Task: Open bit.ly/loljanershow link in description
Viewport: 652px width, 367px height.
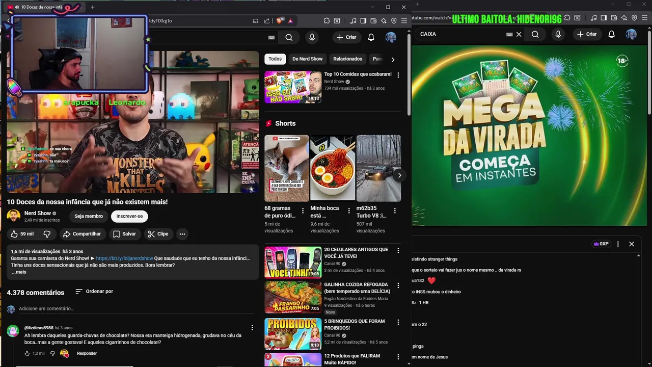Action: coord(124,258)
